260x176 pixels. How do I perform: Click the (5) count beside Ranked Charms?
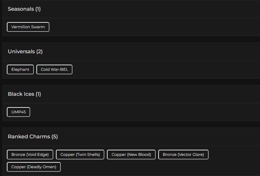coord(55,137)
